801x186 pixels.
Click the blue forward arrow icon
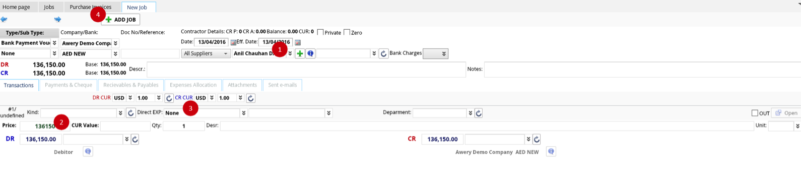57,20
